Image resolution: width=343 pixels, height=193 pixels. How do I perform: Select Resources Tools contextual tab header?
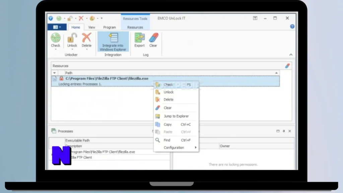pyautogui.click(x=135, y=19)
